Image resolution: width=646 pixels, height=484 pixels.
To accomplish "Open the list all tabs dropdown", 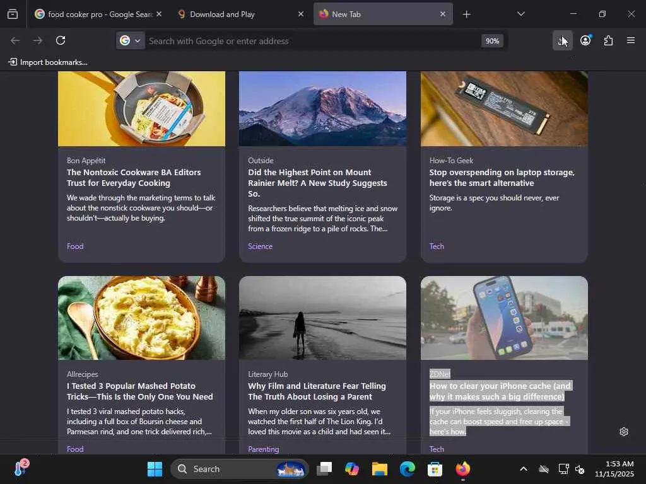I will (520, 14).
